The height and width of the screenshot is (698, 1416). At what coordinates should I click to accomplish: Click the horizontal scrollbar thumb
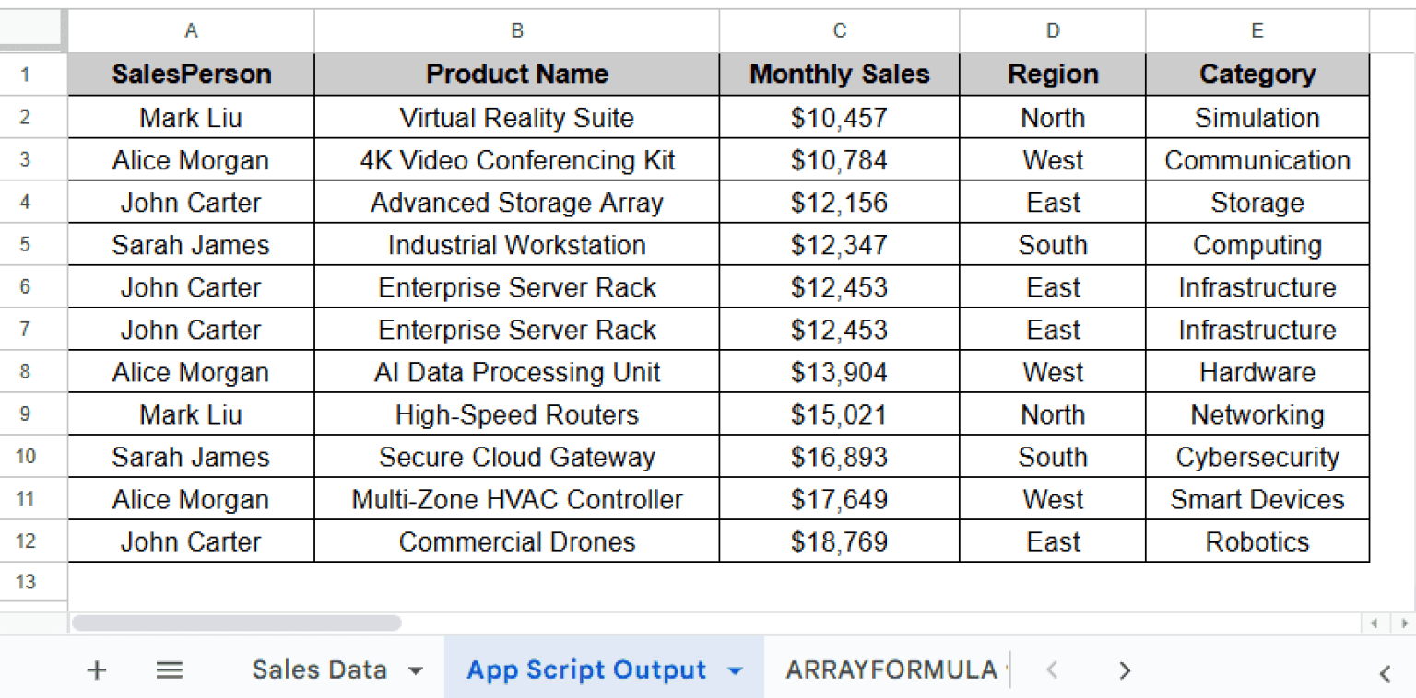click(x=235, y=623)
